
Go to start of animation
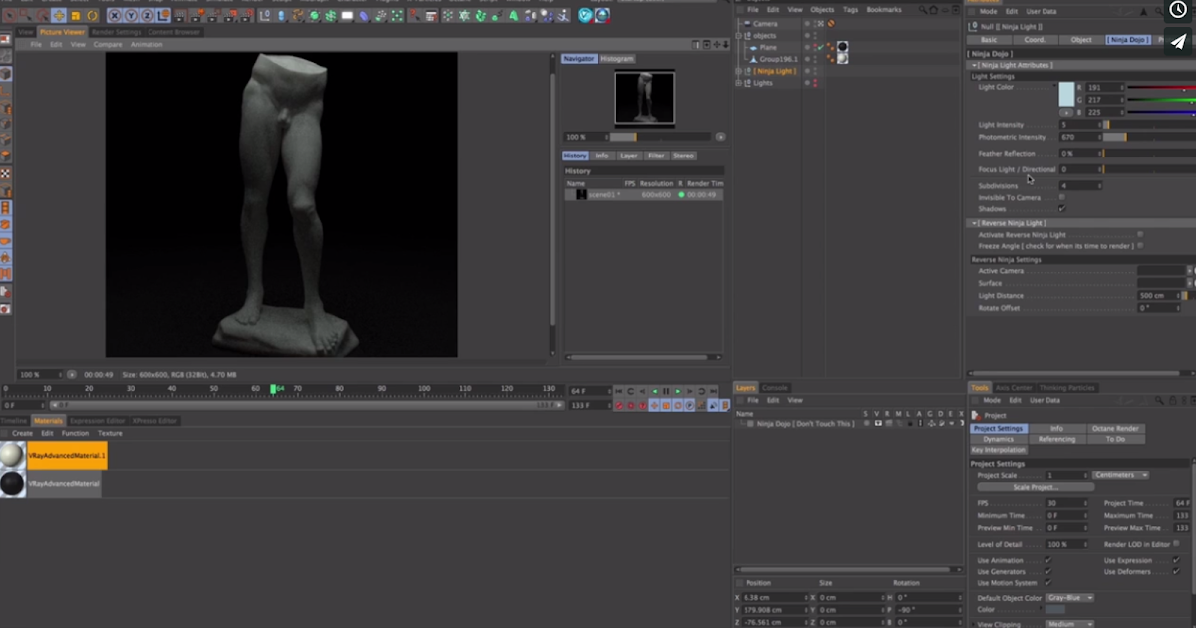pos(619,391)
